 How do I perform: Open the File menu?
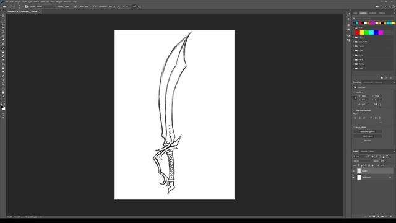(7, 2)
